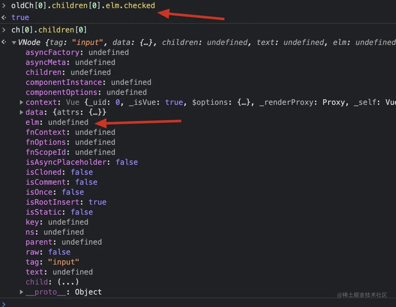Viewport: 396px width, 307px height.
Task: Select the componentInstance: undefined property
Action: 88,82
